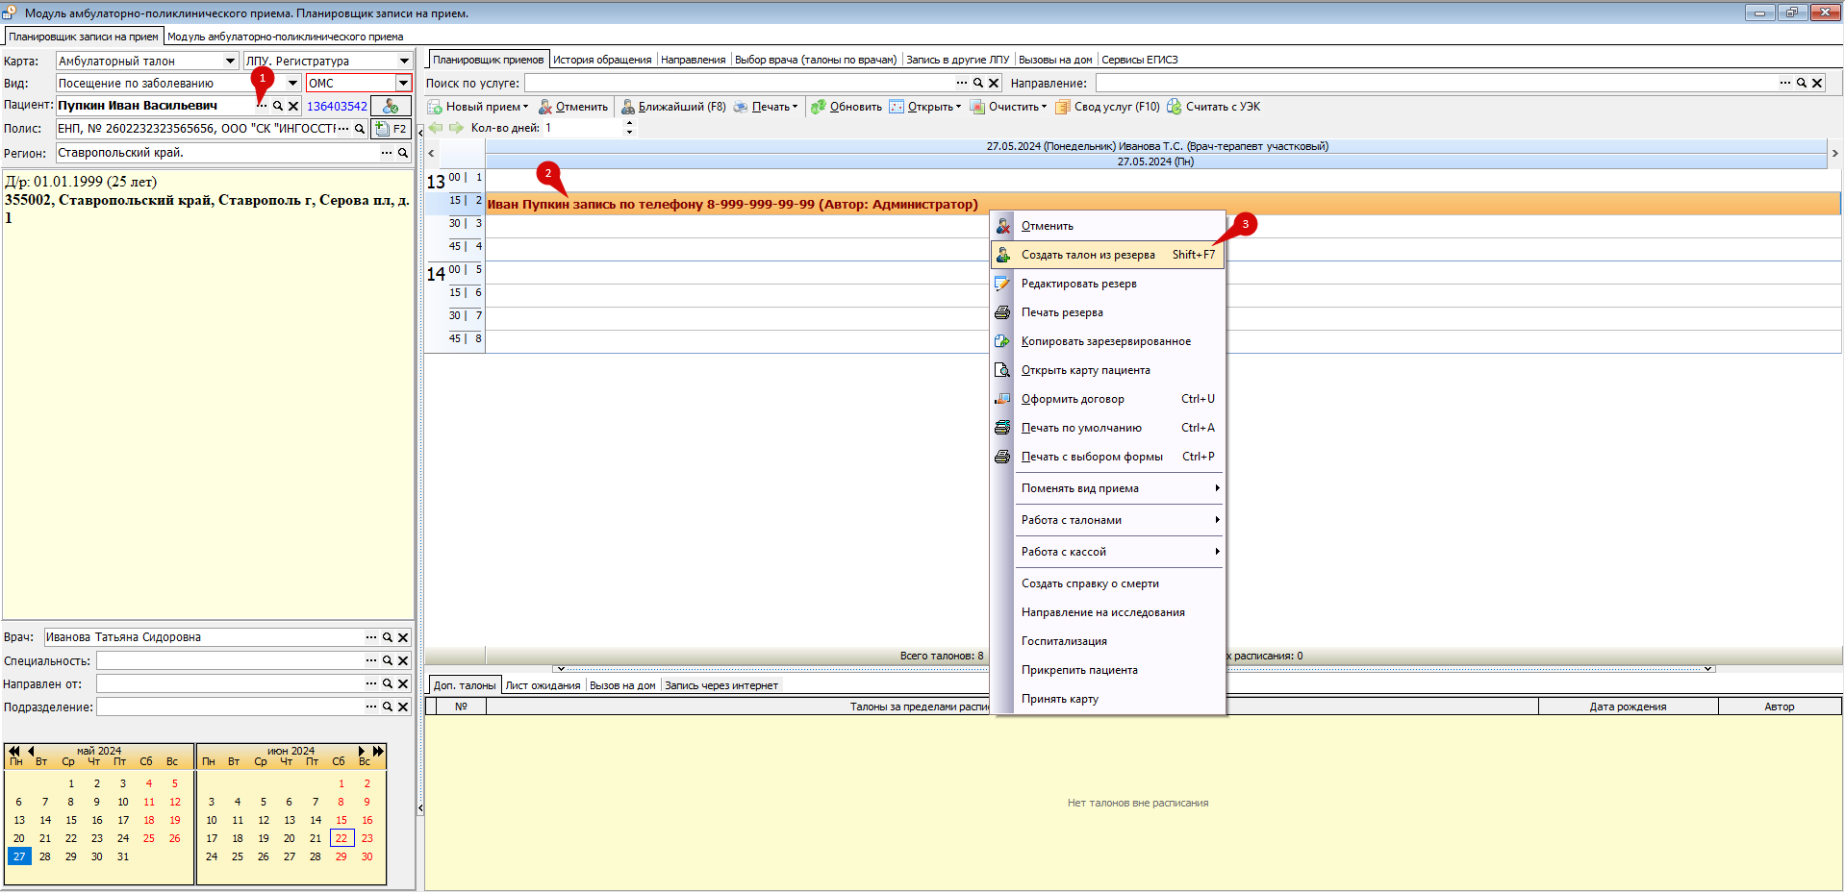Open Модуль амбулаторно-поликлинического приема tab
The height and width of the screenshot is (893, 1845).
286,37
